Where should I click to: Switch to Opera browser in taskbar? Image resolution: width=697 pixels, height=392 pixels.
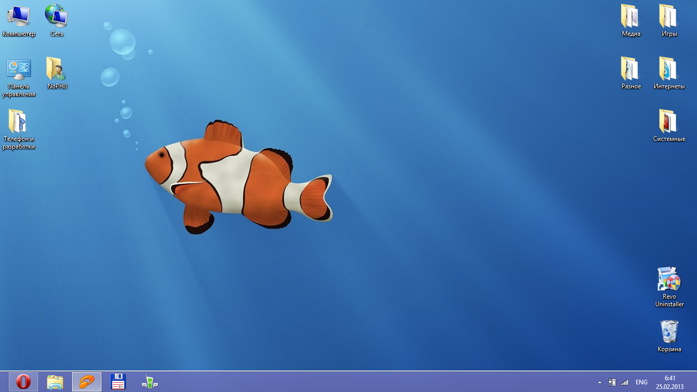23,382
